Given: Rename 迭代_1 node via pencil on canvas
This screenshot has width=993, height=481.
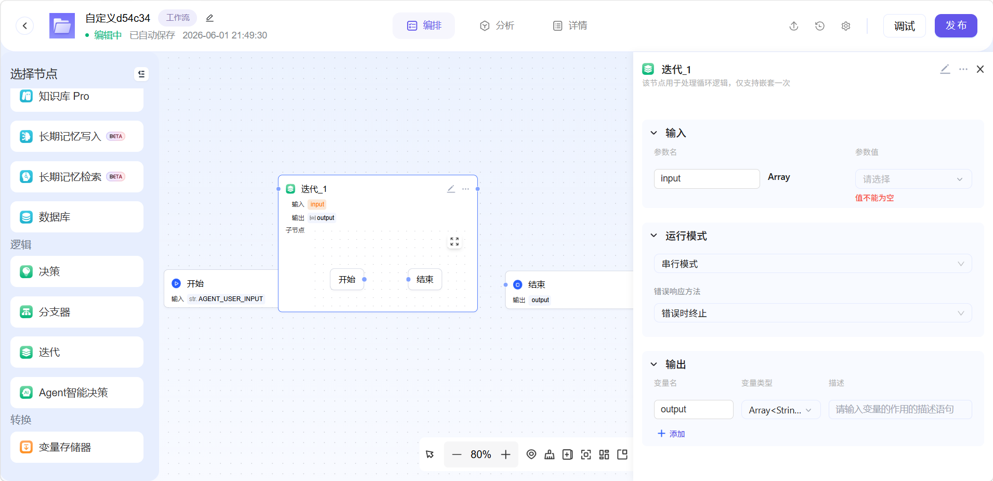Looking at the screenshot, I should pos(451,189).
